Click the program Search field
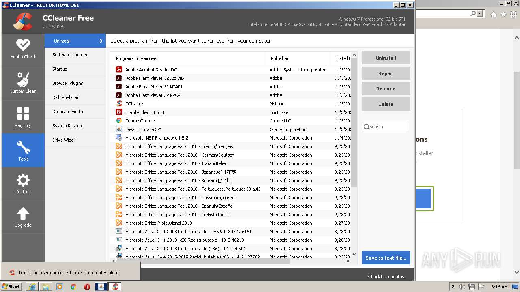The width and height of the screenshot is (520, 292). (386, 127)
